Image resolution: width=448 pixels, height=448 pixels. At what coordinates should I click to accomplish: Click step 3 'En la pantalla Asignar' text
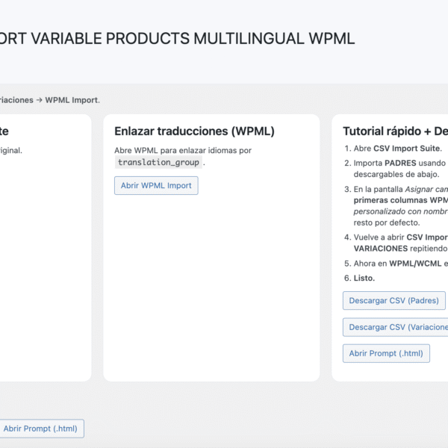(x=401, y=189)
